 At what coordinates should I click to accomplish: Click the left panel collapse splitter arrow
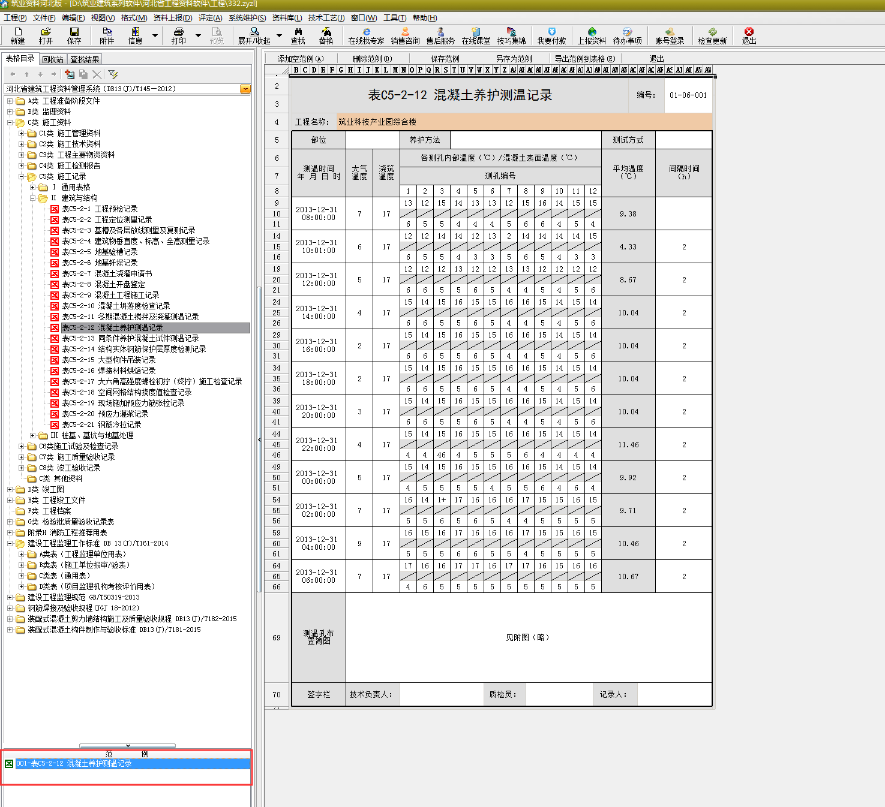click(x=259, y=439)
